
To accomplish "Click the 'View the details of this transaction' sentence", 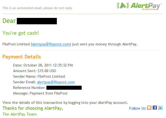I will point(65,102).
